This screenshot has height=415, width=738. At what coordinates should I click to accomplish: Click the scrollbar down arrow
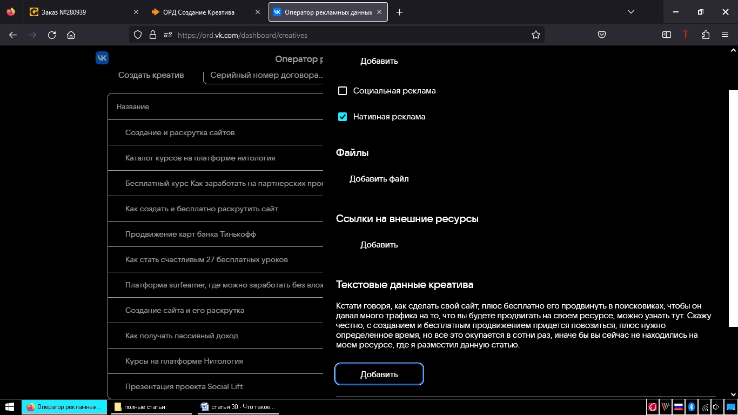click(733, 394)
